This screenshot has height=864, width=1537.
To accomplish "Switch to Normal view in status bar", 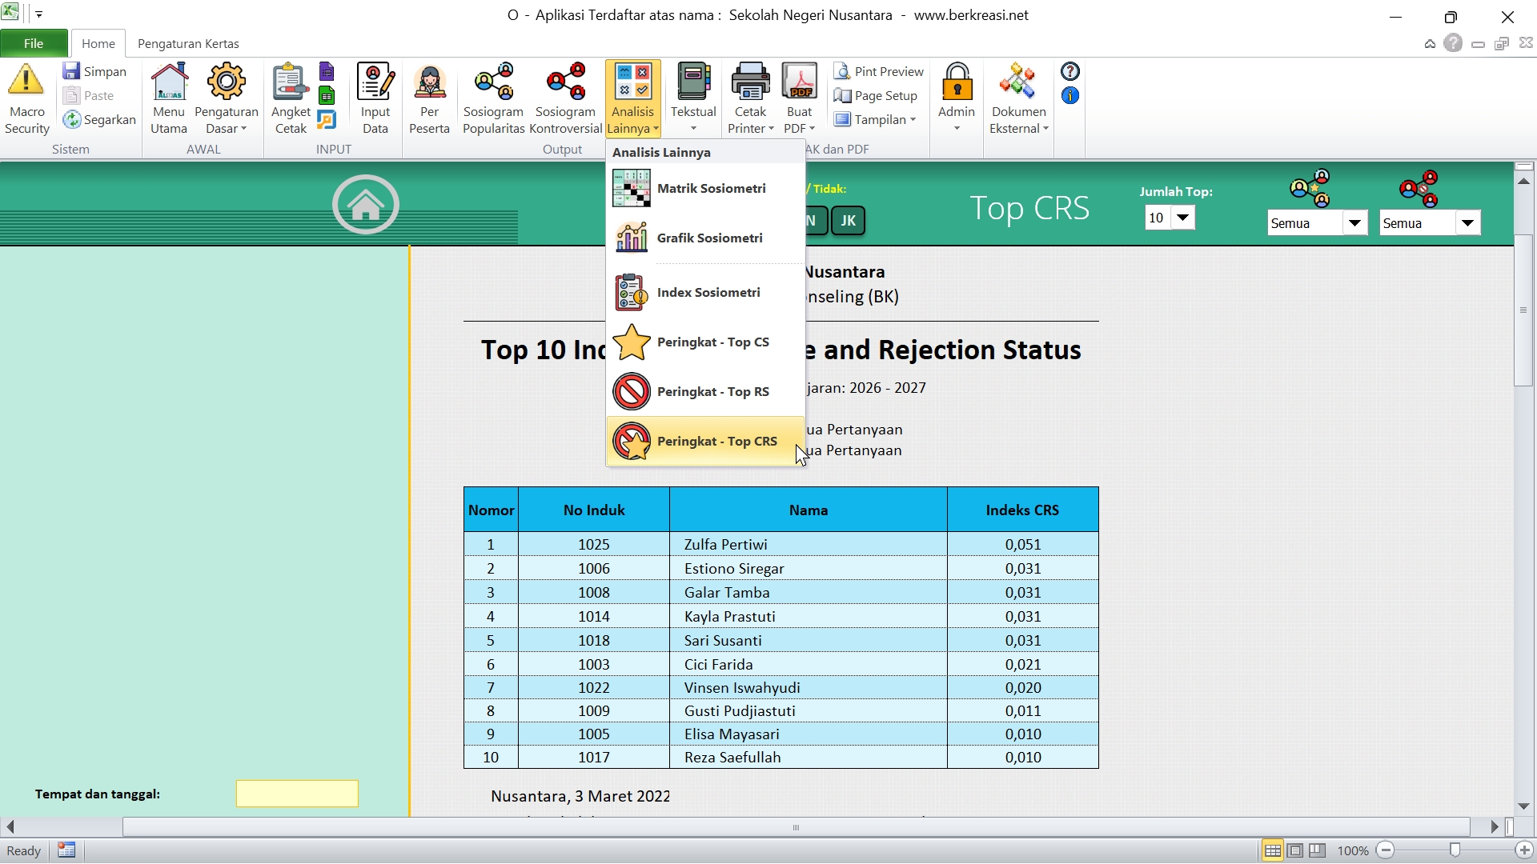I will (1272, 850).
